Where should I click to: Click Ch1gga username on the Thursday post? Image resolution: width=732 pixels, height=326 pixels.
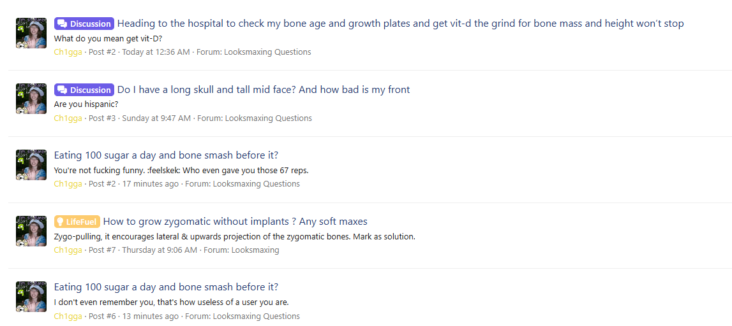click(x=68, y=250)
